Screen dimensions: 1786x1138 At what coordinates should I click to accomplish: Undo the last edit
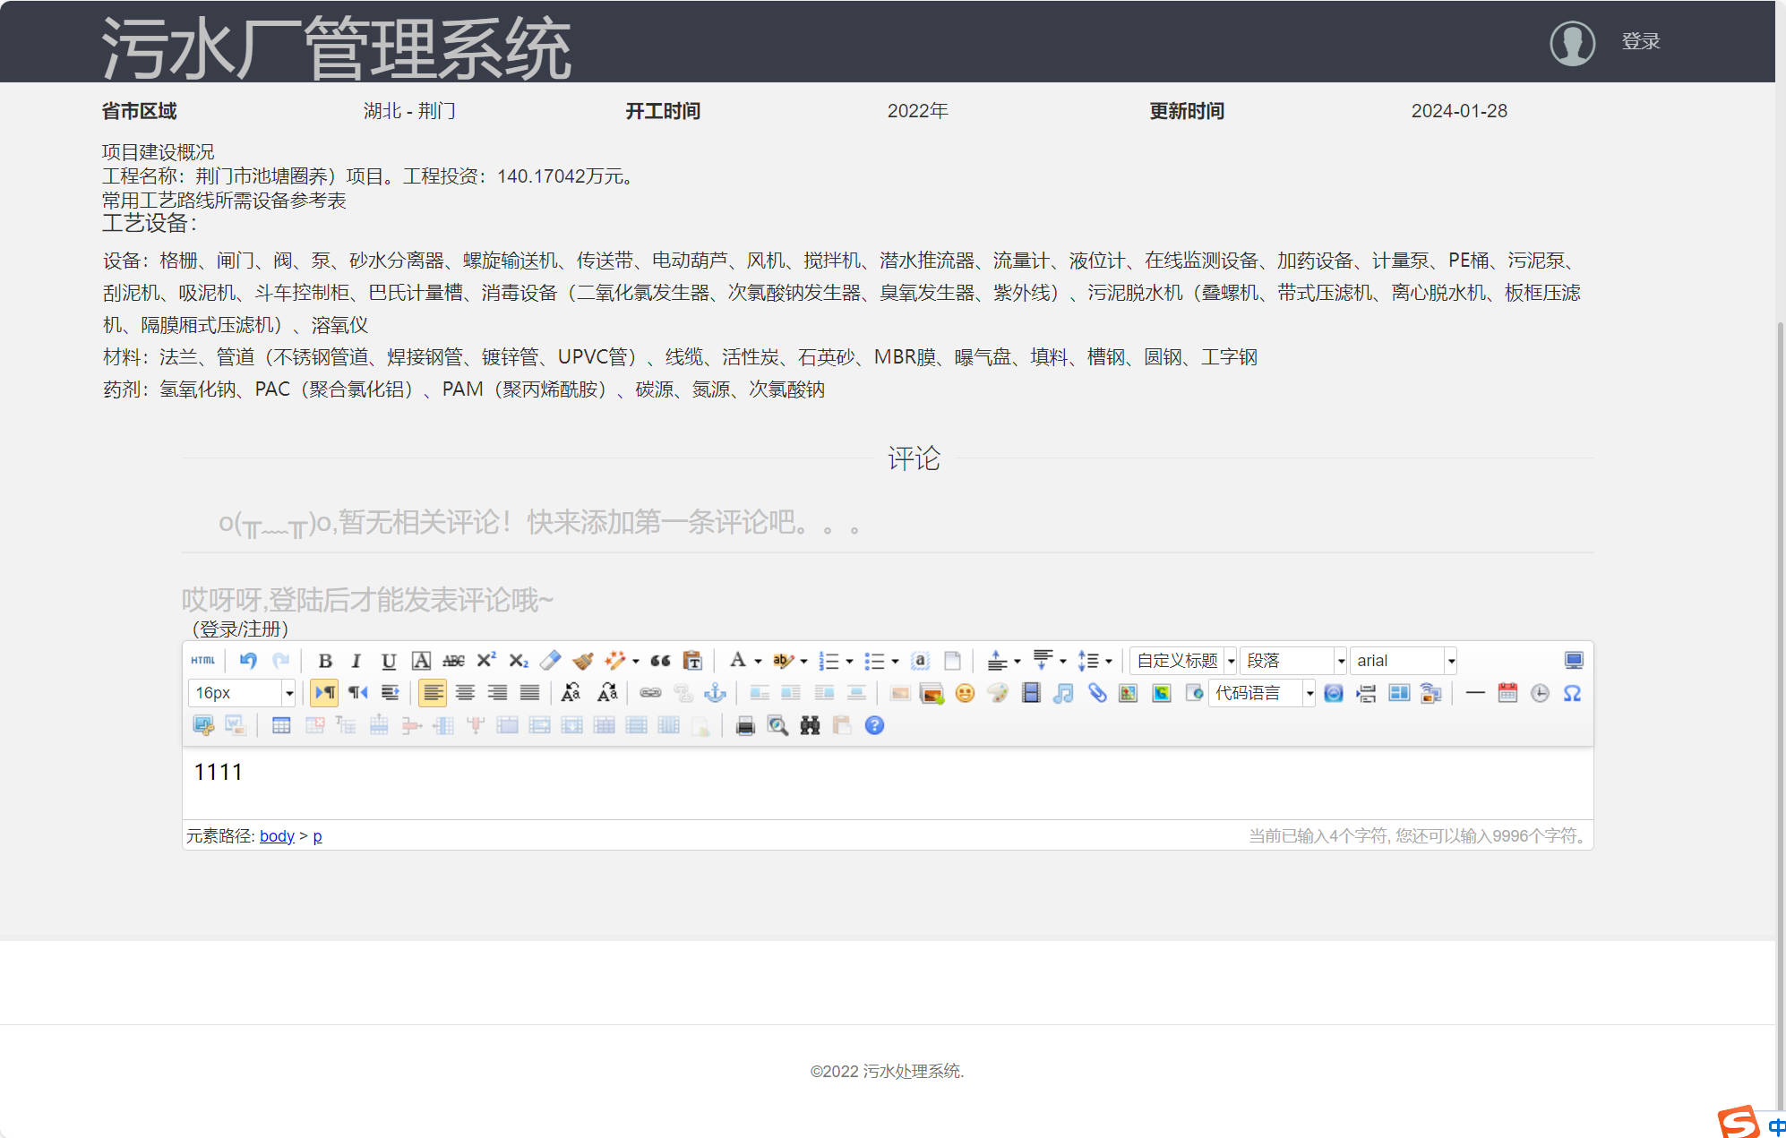coord(248,660)
